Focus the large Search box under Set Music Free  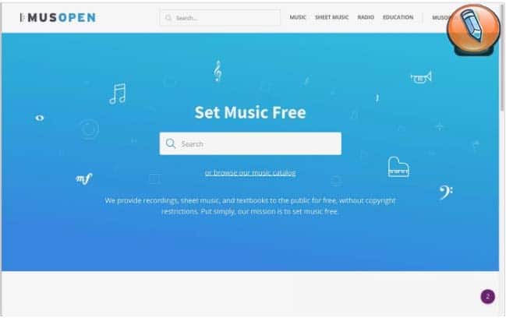250,143
